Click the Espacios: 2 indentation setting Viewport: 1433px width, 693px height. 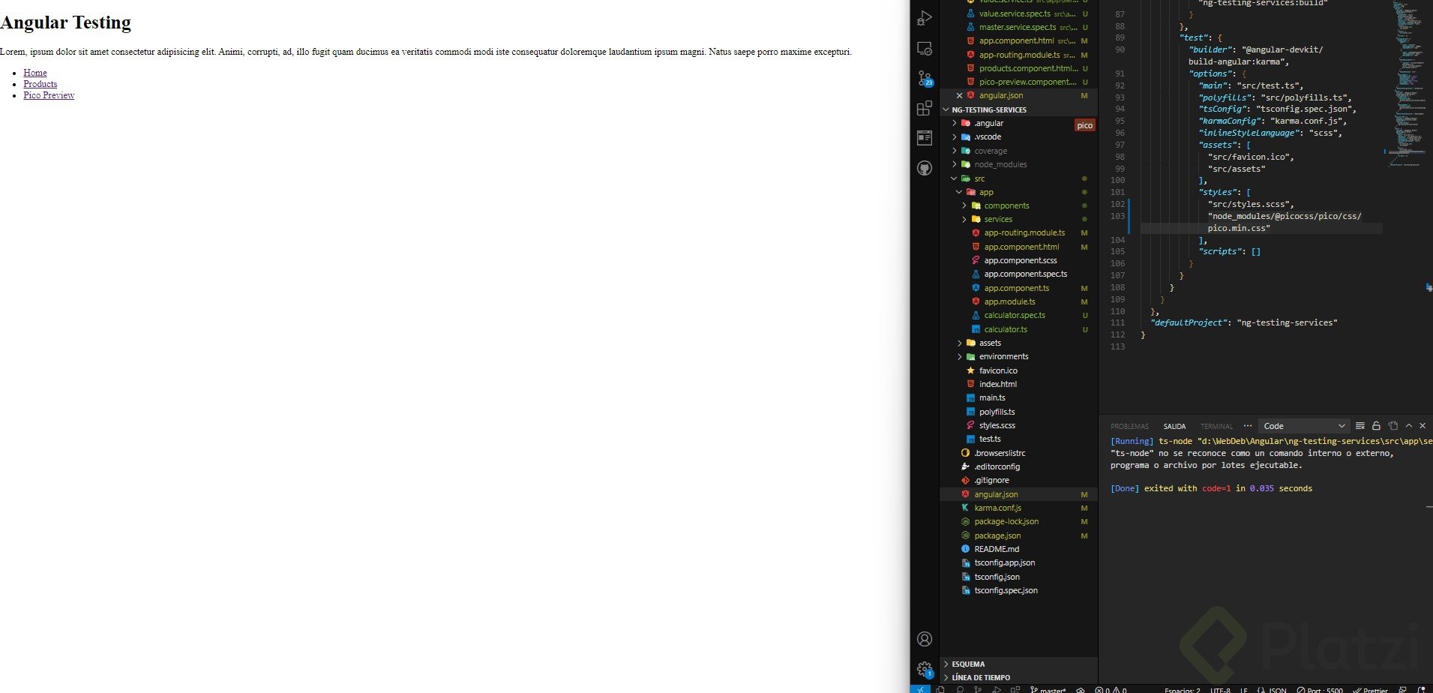coord(1183,689)
